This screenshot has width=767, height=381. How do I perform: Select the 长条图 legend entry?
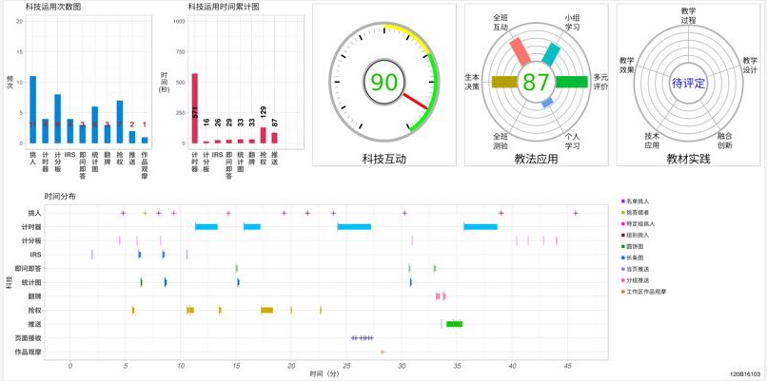click(644, 257)
